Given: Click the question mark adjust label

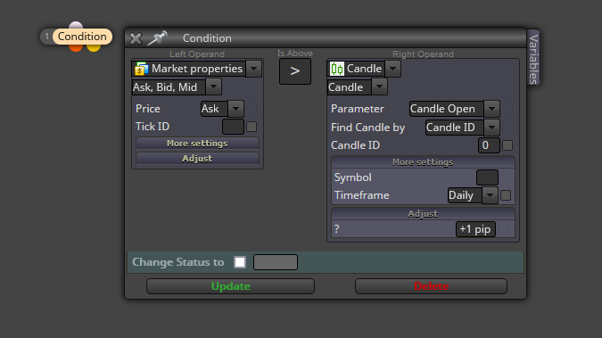Looking at the screenshot, I should (x=337, y=229).
